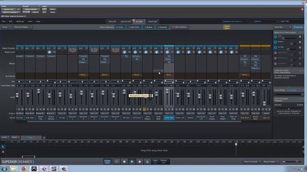
Task: Expand the Song Creator panel
Action: tap(271, 161)
